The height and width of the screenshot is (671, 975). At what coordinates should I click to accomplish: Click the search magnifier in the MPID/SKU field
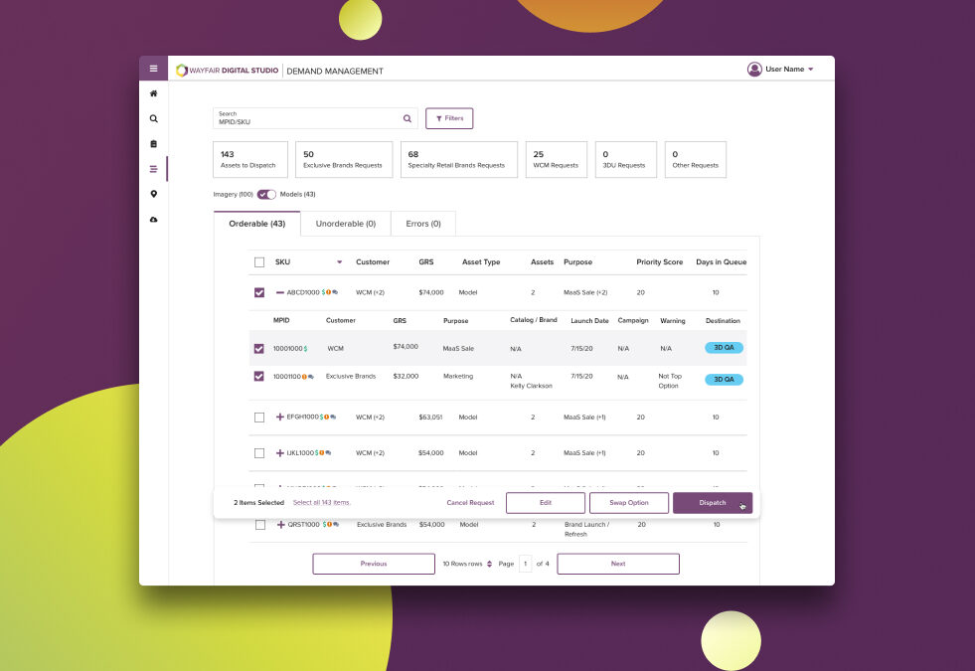point(406,117)
